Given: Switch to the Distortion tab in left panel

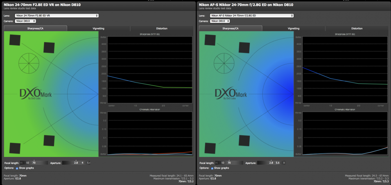Looking at the screenshot, I should pyautogui.click(x=161, y=28).
